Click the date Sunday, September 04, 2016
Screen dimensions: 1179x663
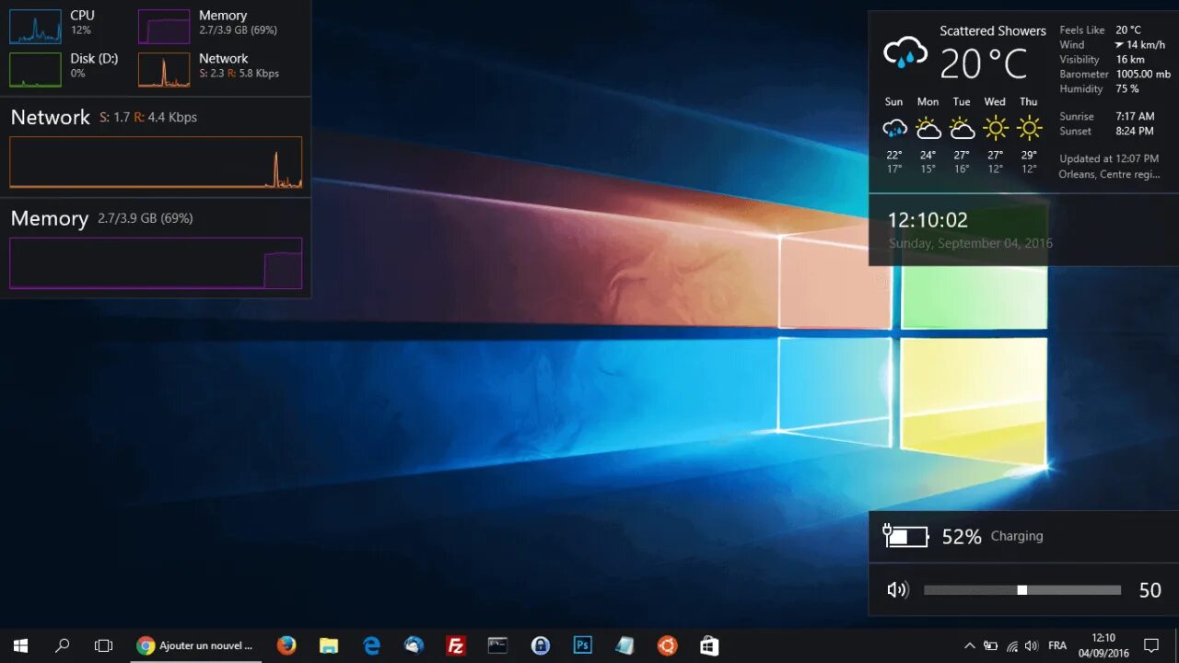(970, 243)
